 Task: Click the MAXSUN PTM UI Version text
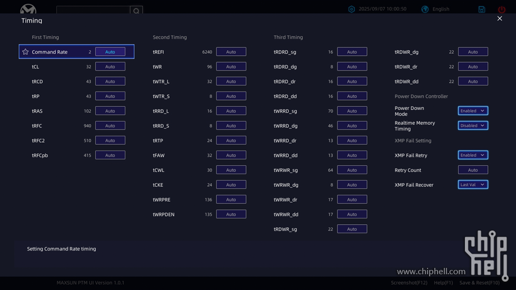pos(90,283)
